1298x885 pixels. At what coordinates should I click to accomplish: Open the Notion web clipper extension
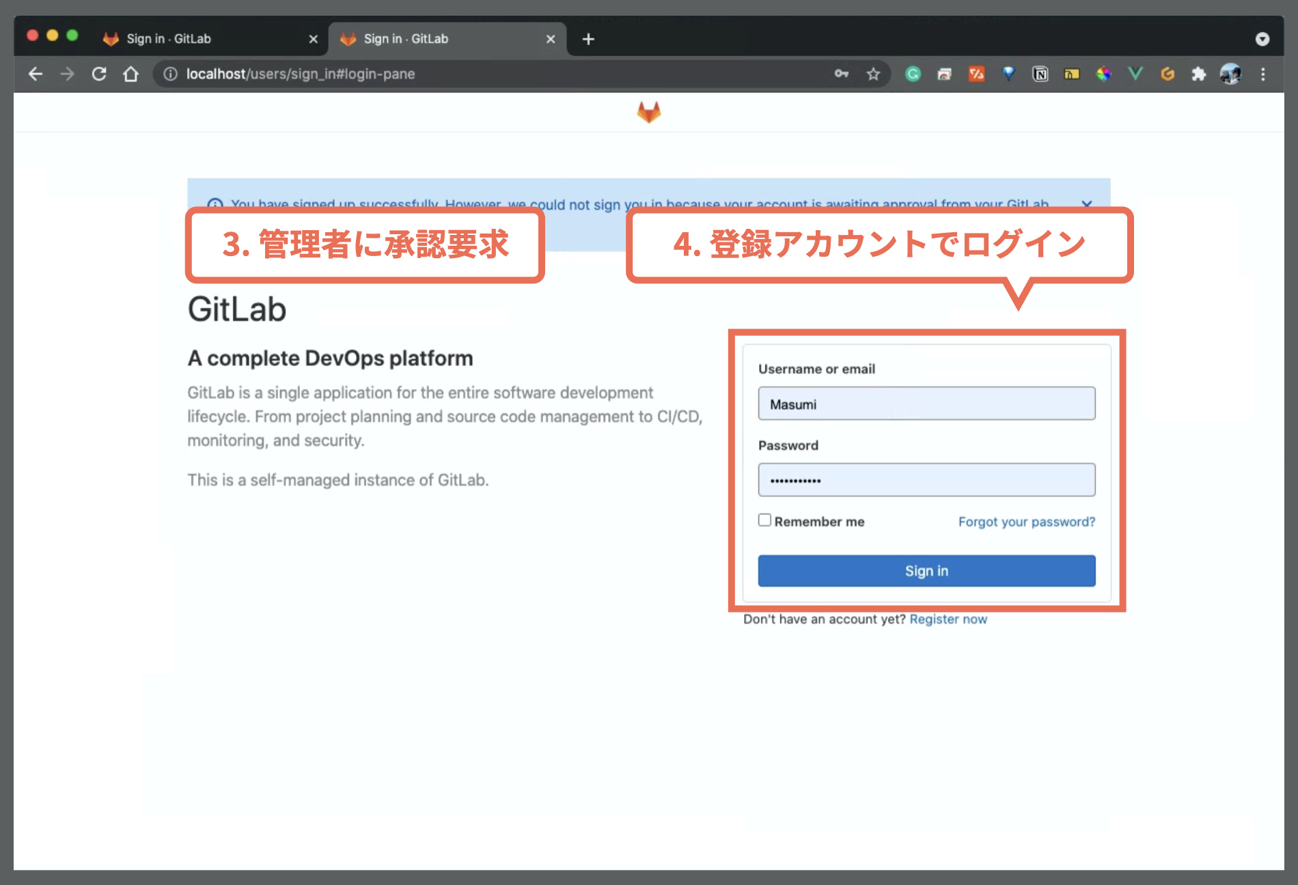1040,74
